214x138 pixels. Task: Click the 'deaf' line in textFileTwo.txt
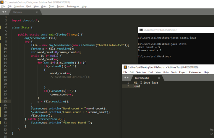[x=137, y=86]
